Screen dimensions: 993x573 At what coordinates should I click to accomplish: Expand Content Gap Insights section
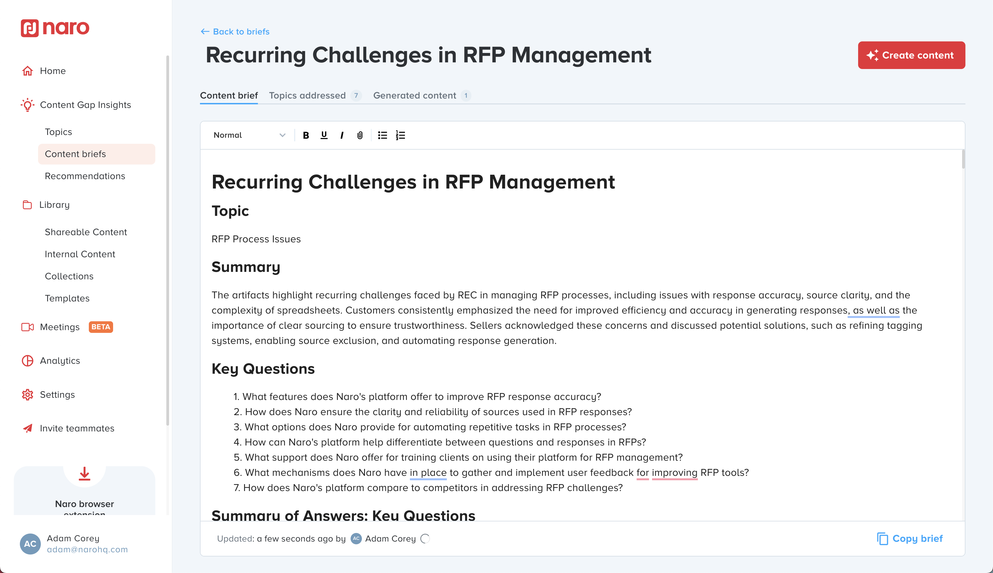pos(85,105)
